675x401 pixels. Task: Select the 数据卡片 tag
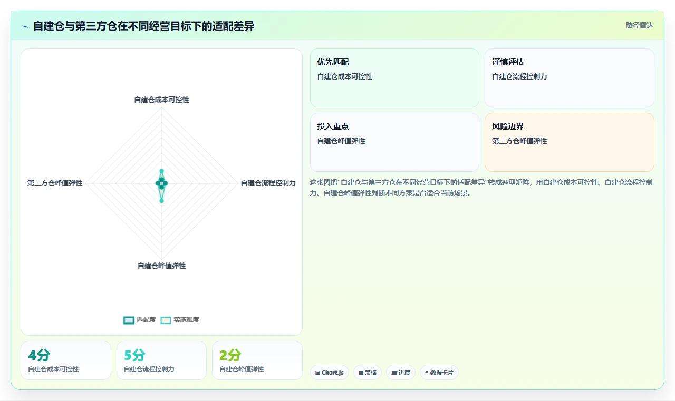(439, 373)
